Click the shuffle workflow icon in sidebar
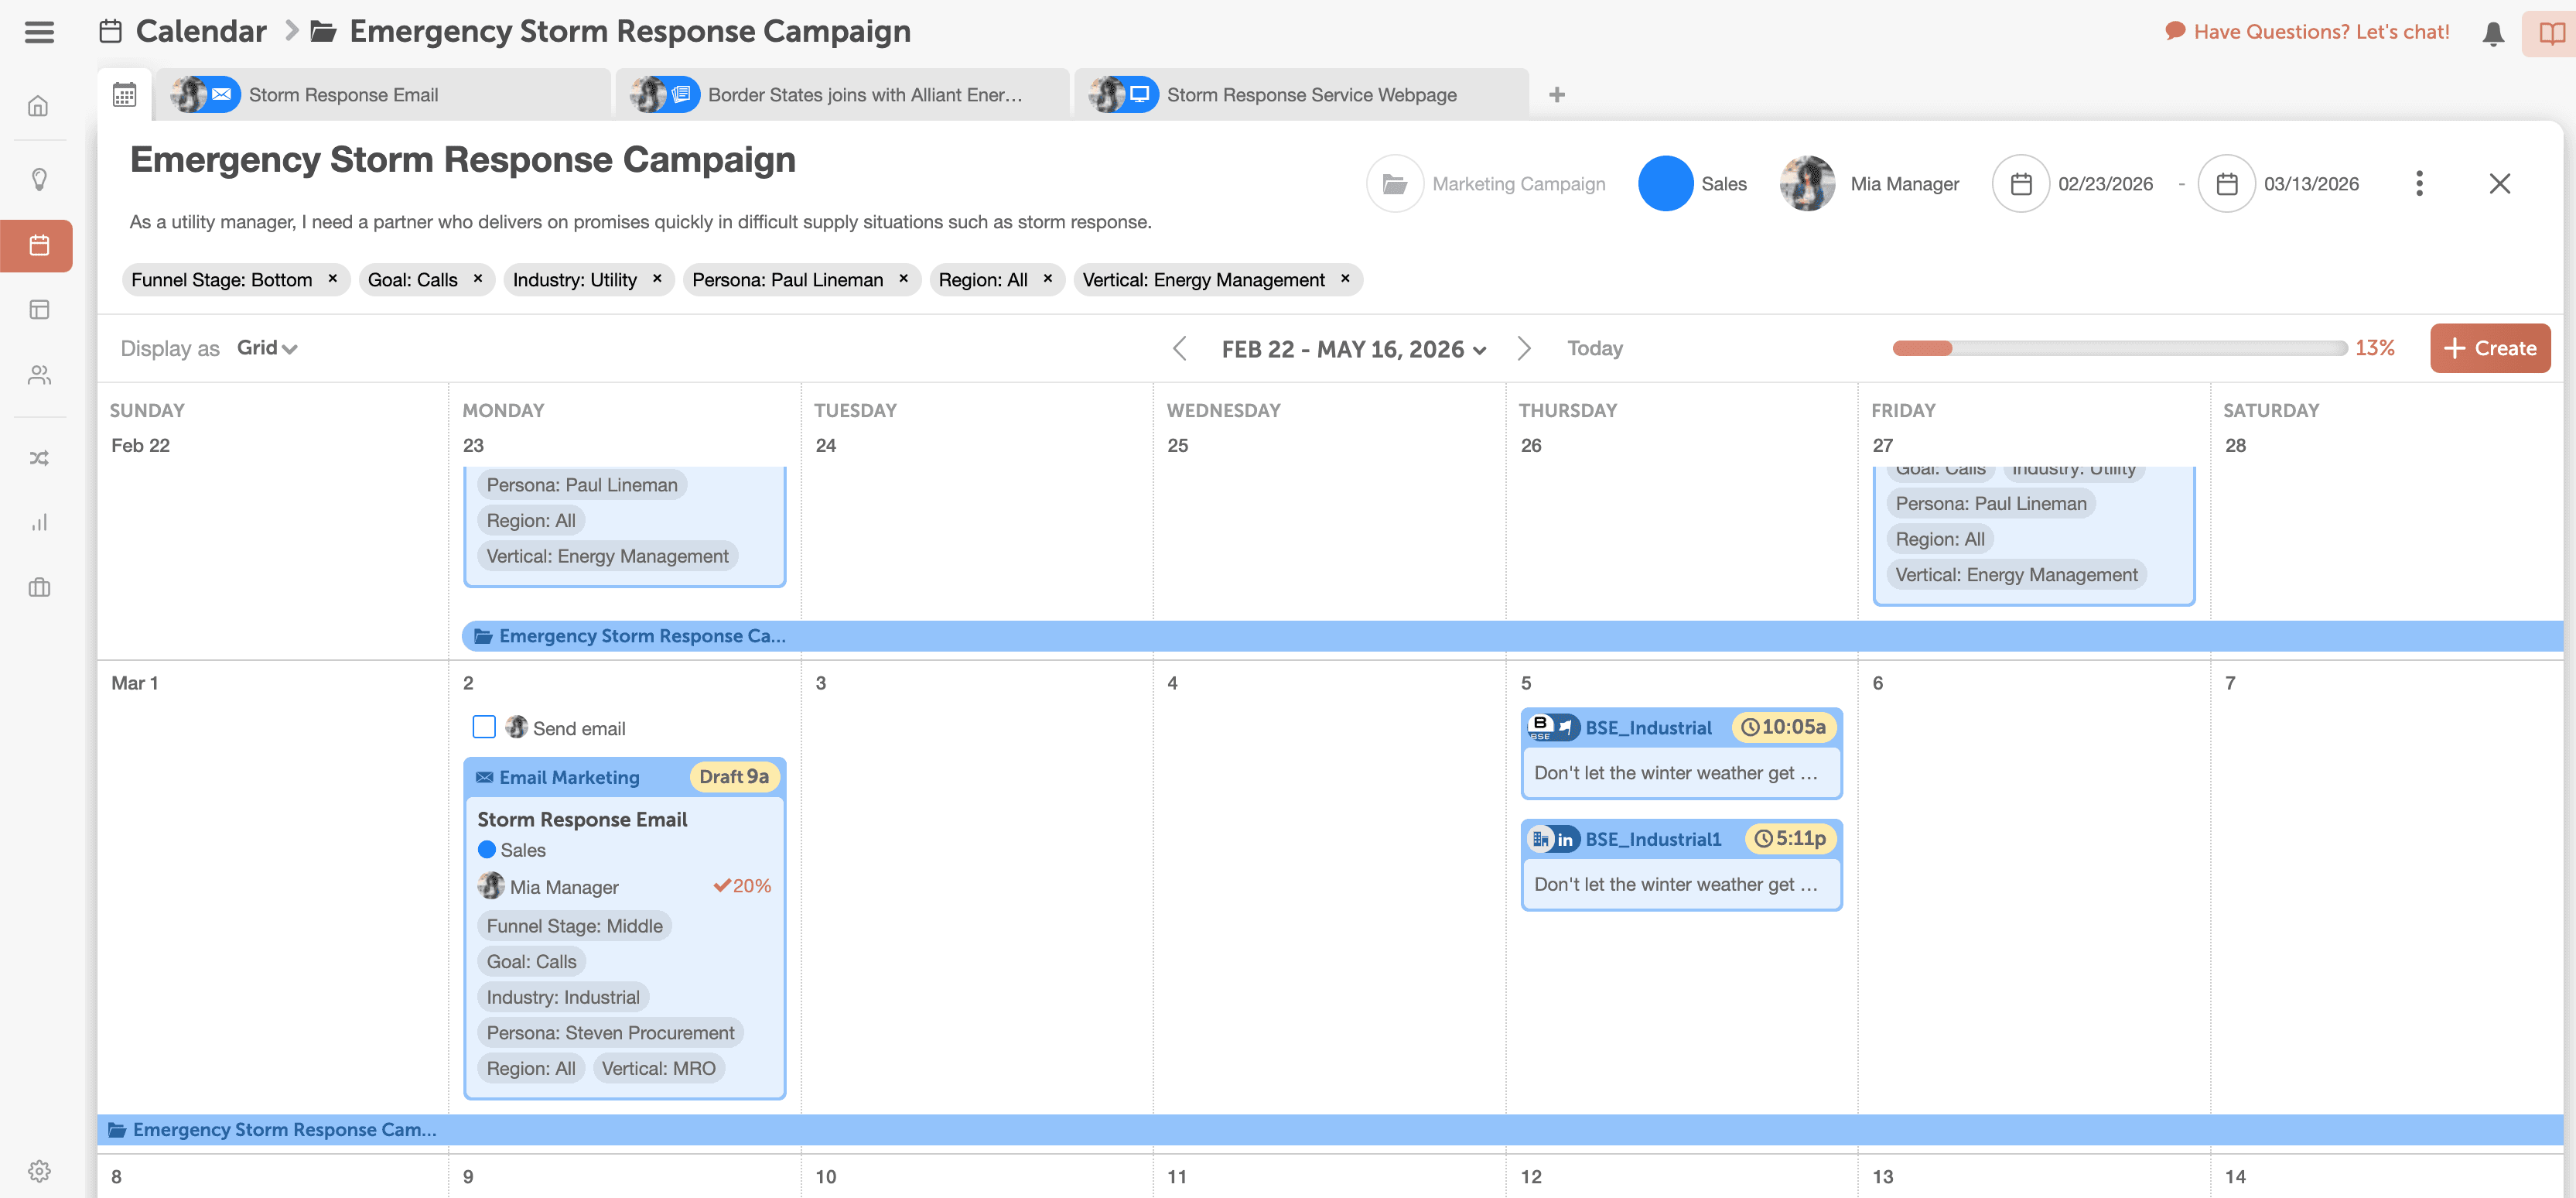The image size is (2576, 1198). click(x=39, y=458)
